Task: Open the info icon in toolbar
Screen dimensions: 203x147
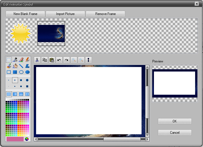Action: [89, 60]
